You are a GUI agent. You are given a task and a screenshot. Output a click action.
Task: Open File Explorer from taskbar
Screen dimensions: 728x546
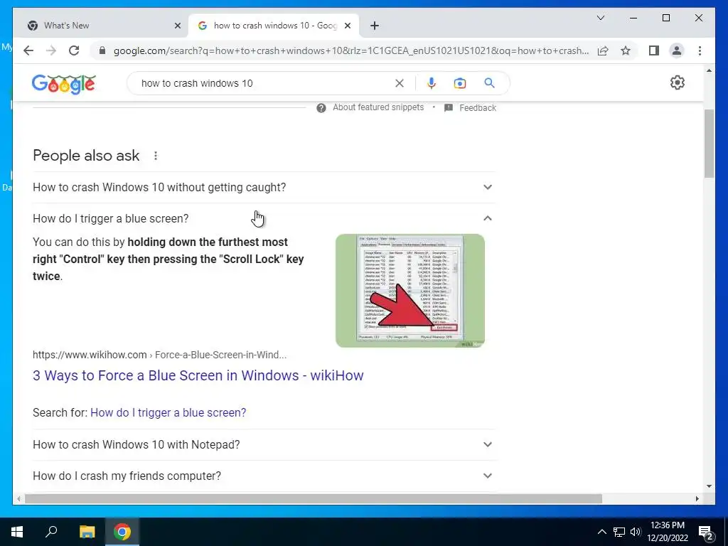click(x=87, y=532)
